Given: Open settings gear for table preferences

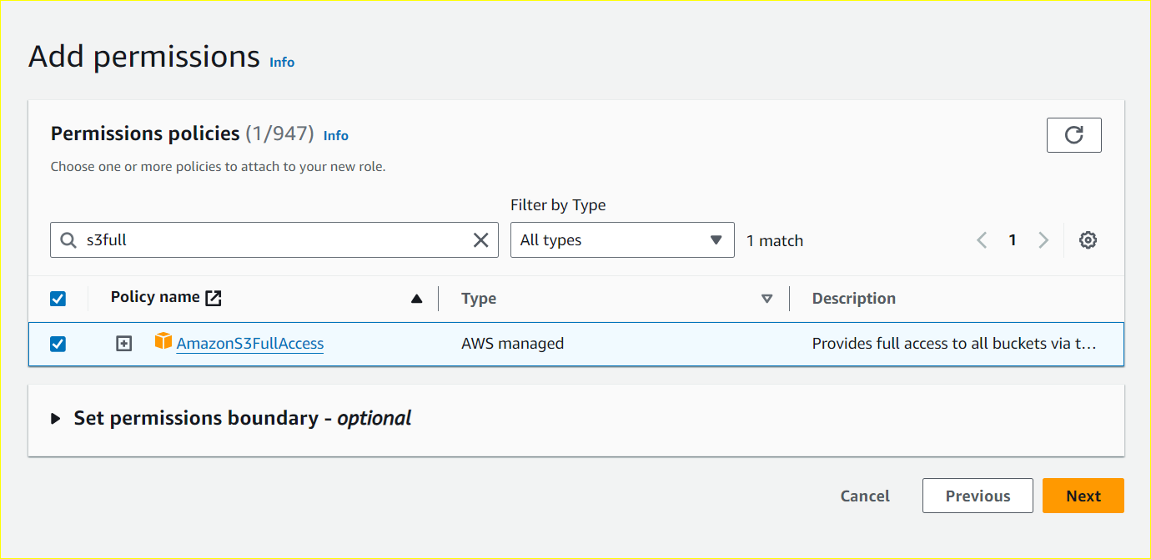Looking at the screenshot, I should [1088, 239].
